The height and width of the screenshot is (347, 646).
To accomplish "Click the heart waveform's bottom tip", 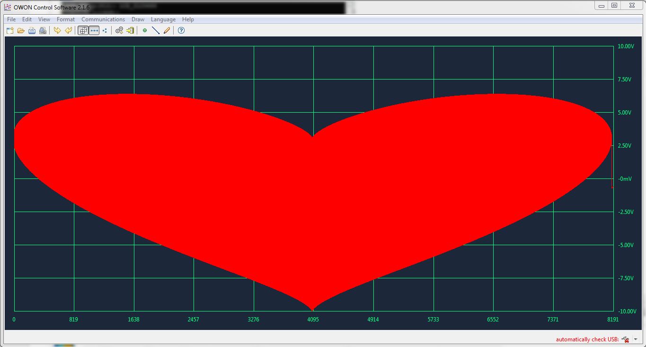I will (312, 309).
